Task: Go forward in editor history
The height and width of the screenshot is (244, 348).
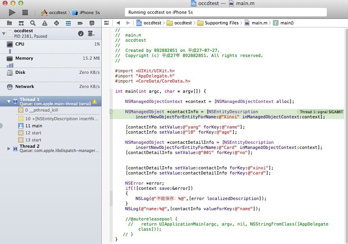Action: [x=128, y=23]
